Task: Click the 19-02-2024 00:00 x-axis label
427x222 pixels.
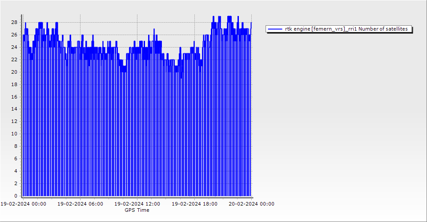Action: tap(23, 204)
